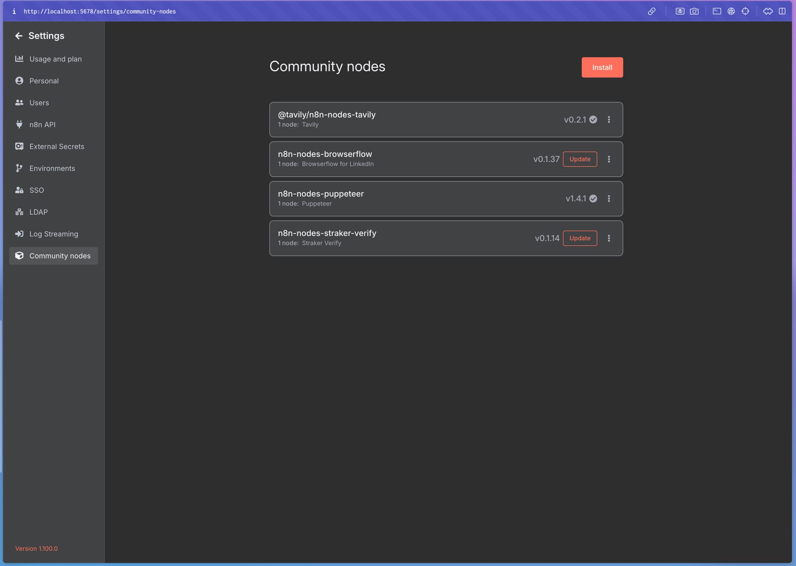Image resolution: width=796 pixels, height=566 pixels.
Task: Click the v0.2.1 version label
Action: point(575,120)
